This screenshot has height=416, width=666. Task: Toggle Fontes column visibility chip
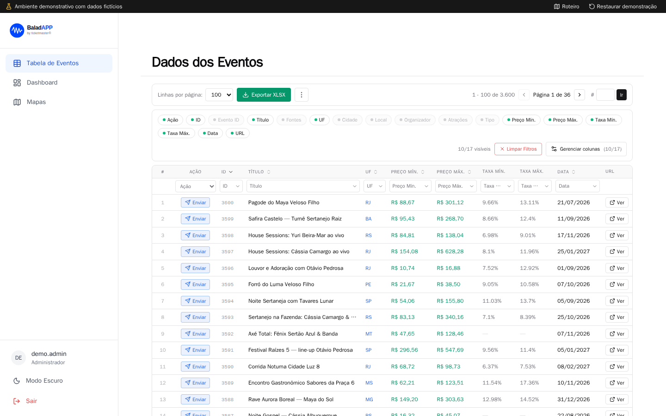[x=291, y=120]
